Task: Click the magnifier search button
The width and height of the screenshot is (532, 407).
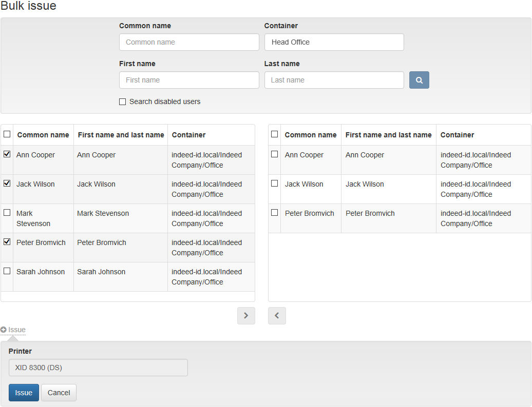Action: (419, 80)
